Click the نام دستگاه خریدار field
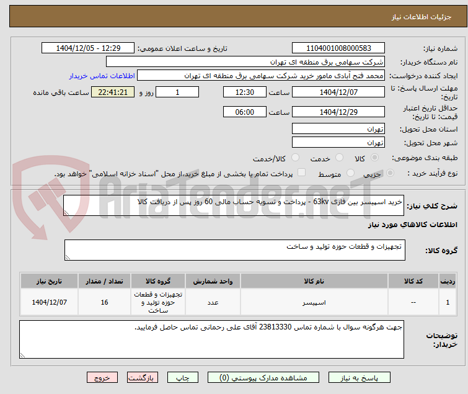468x394 pixels. (245, 62)
